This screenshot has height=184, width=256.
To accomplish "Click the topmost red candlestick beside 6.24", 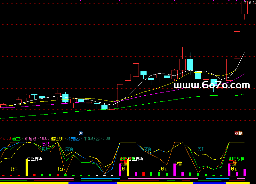I will click(245, 8).
